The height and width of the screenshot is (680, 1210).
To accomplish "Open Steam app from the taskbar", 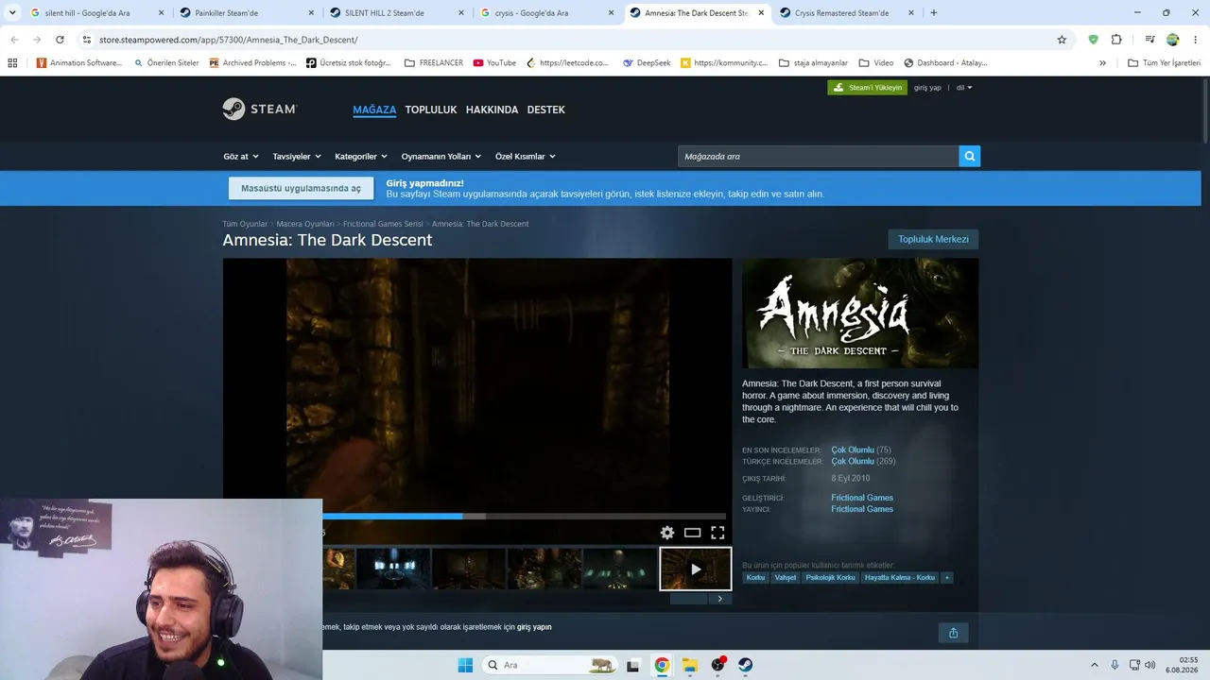I will 746,665.
